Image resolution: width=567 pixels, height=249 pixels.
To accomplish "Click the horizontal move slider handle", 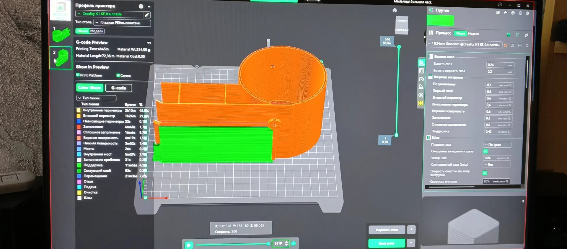I will (268, 244).
